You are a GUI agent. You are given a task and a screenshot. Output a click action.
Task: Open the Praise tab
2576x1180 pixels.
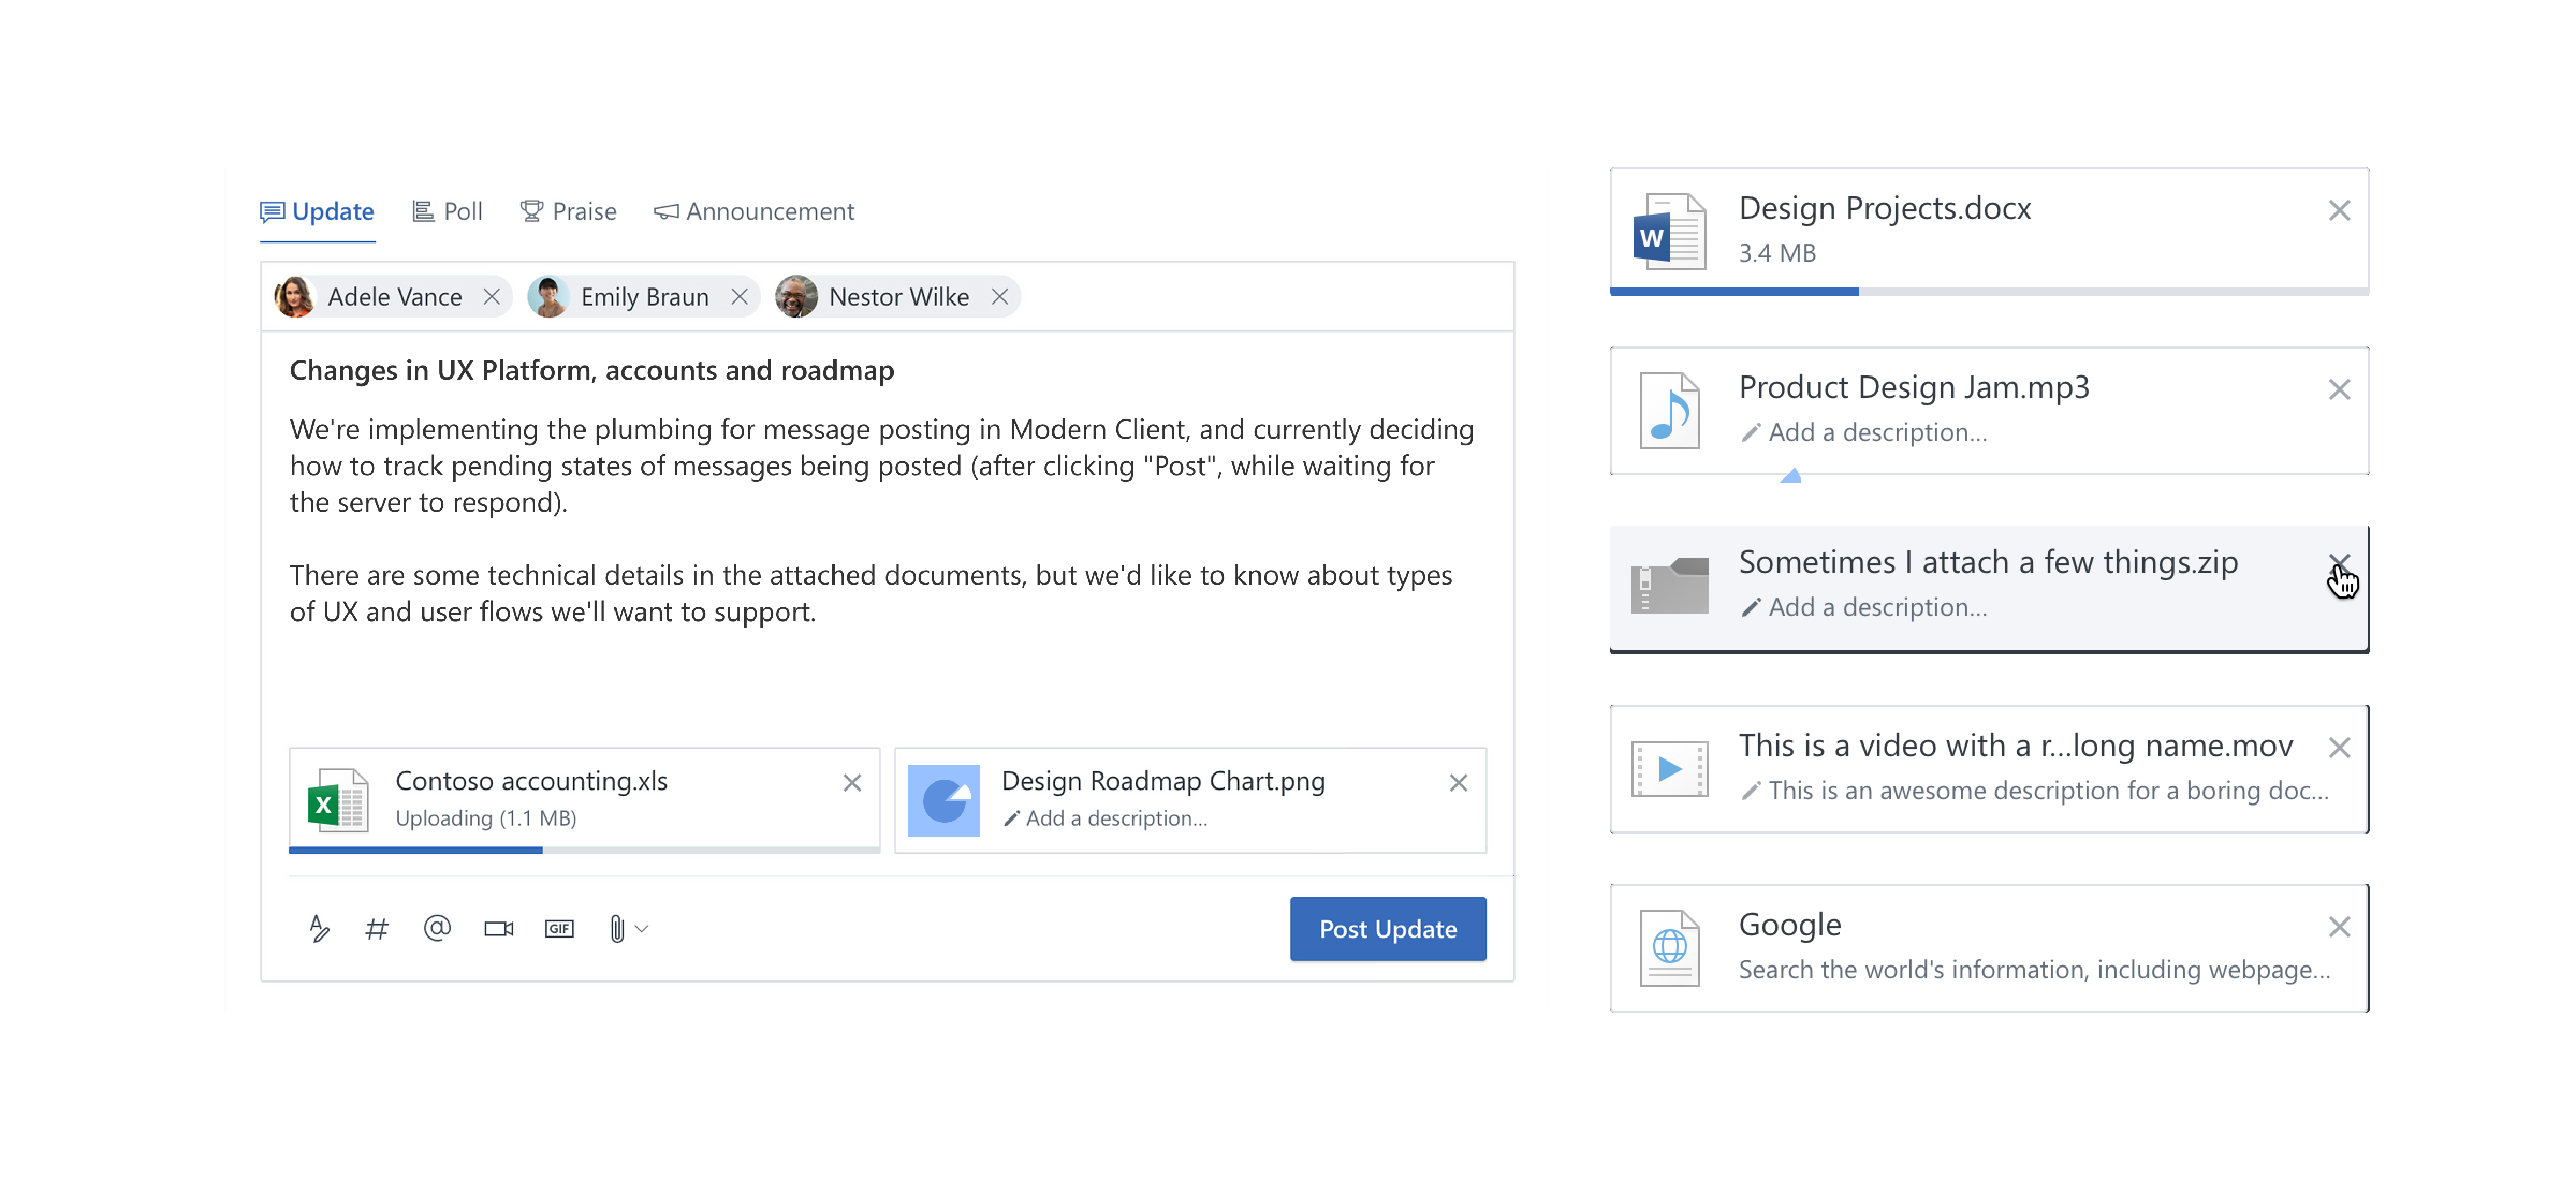click(568, 211)
